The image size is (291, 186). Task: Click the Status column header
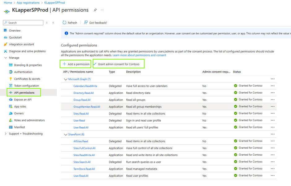pyautogui.click(x=237, y=72)
